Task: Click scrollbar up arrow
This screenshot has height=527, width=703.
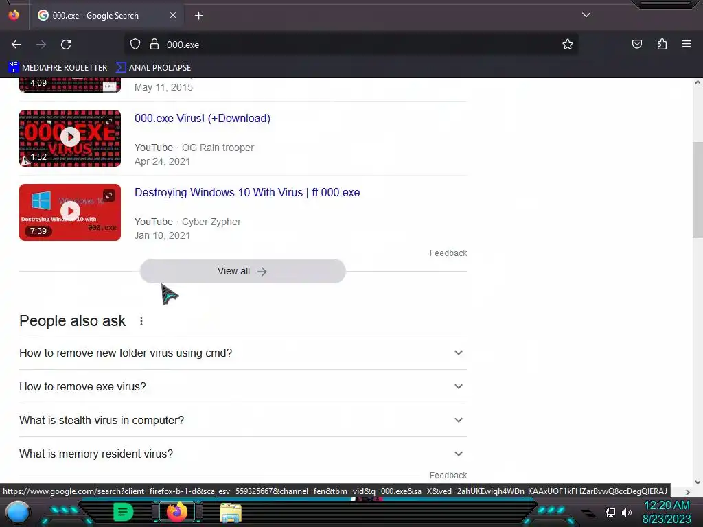Action: coord(698,82)
